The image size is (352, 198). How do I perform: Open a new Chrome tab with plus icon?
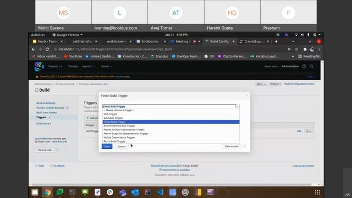coord(276,41)
